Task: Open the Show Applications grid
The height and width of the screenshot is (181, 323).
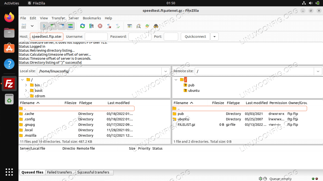Action: pyautogui.click(x=9, y=172)
